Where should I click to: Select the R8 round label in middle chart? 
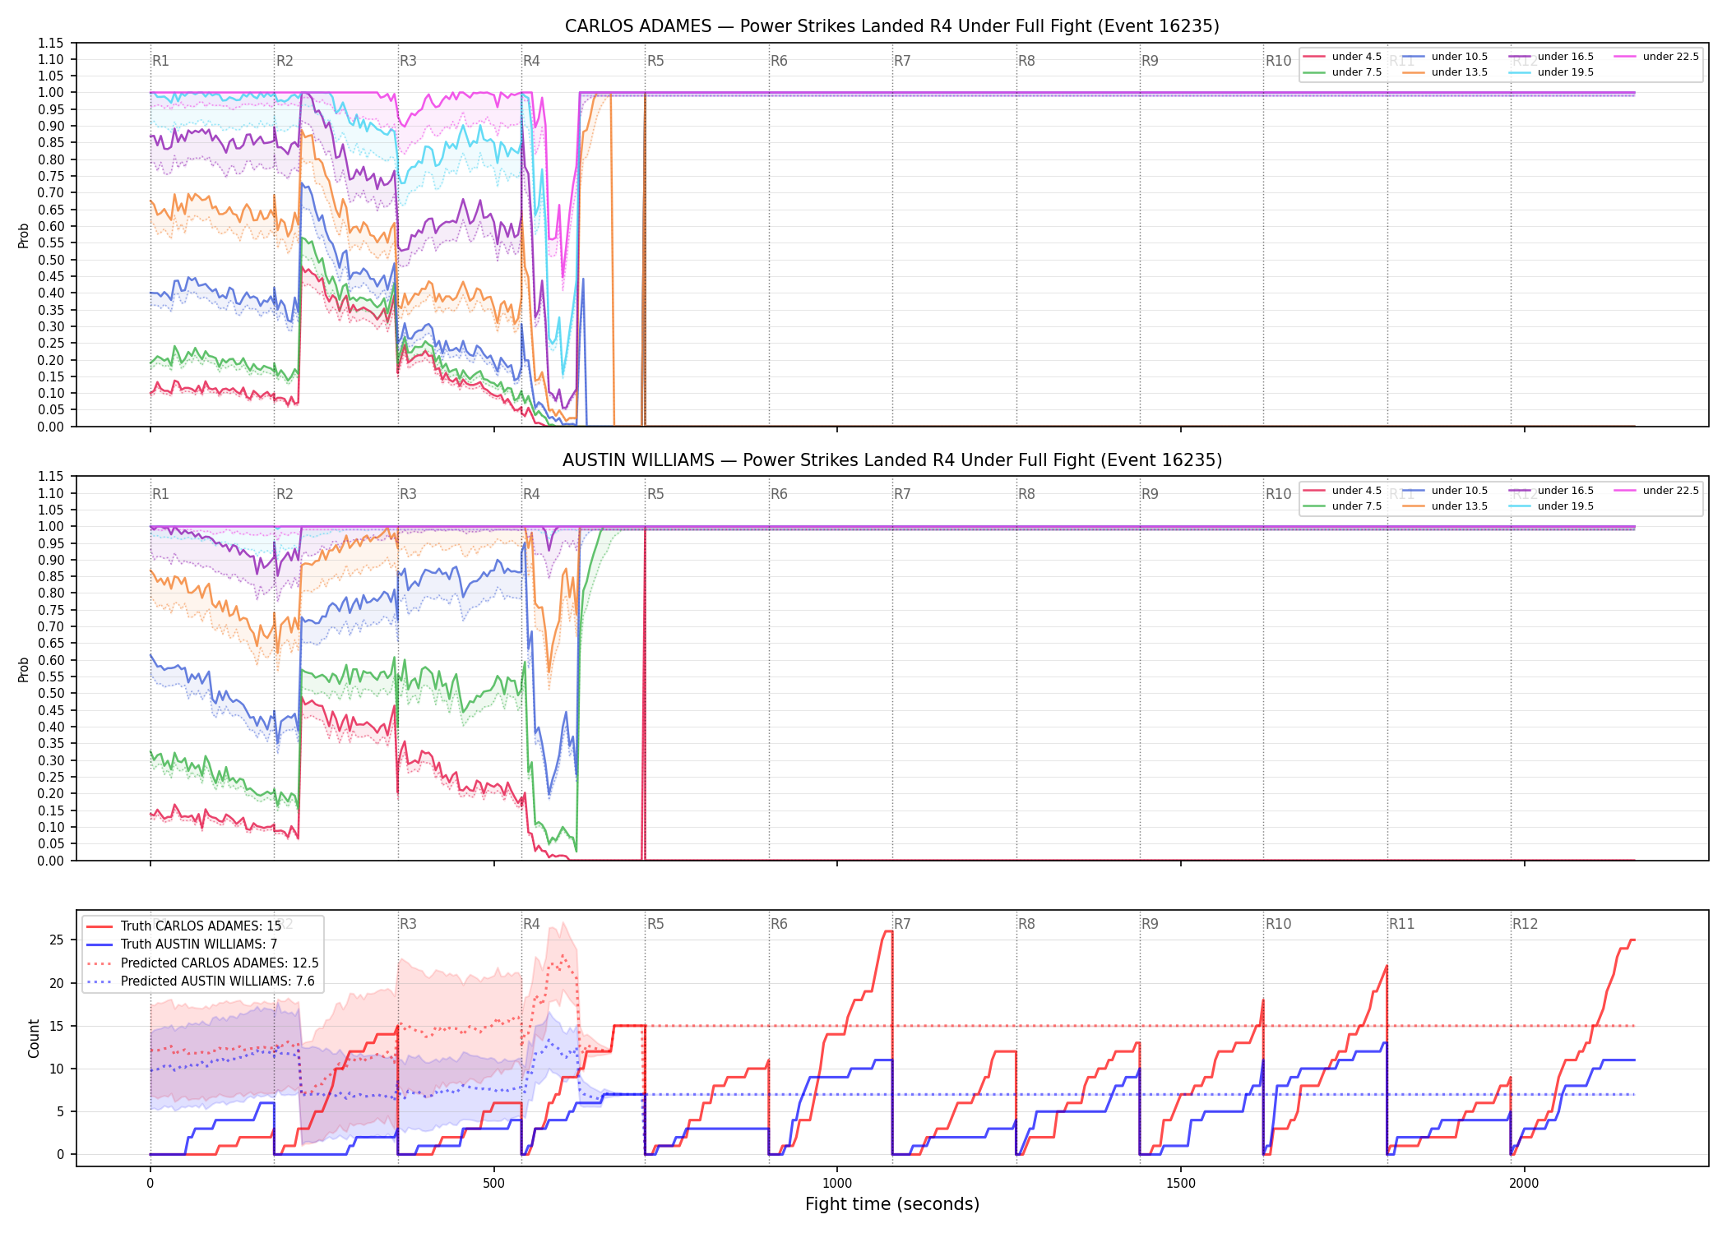(1026, 494)
